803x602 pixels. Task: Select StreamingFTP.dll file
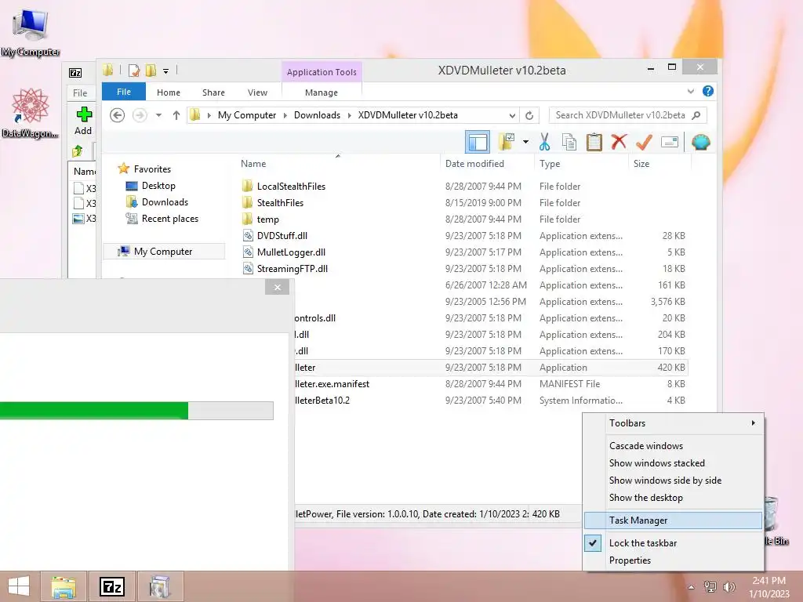tap(292, 268)
